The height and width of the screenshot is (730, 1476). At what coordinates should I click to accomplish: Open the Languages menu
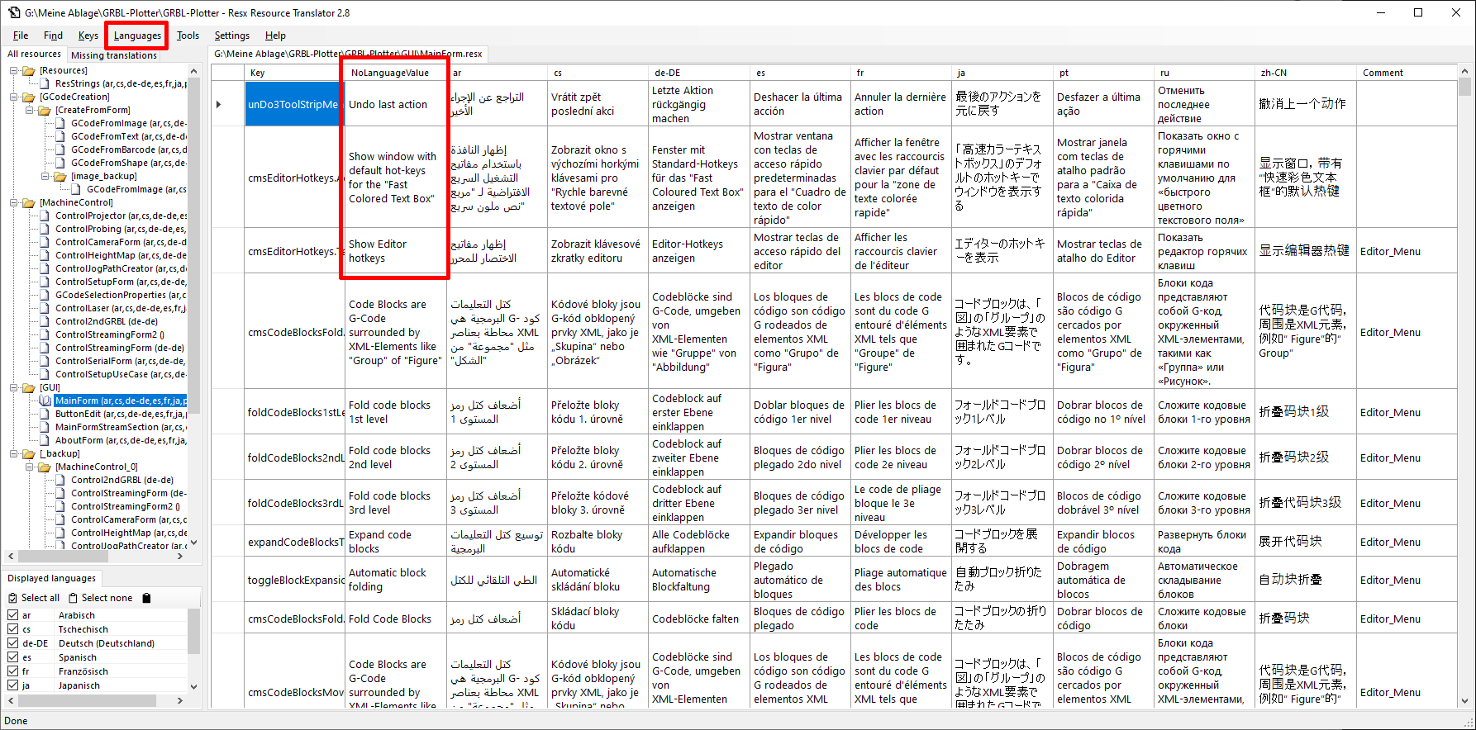click(x=137, y=36)
